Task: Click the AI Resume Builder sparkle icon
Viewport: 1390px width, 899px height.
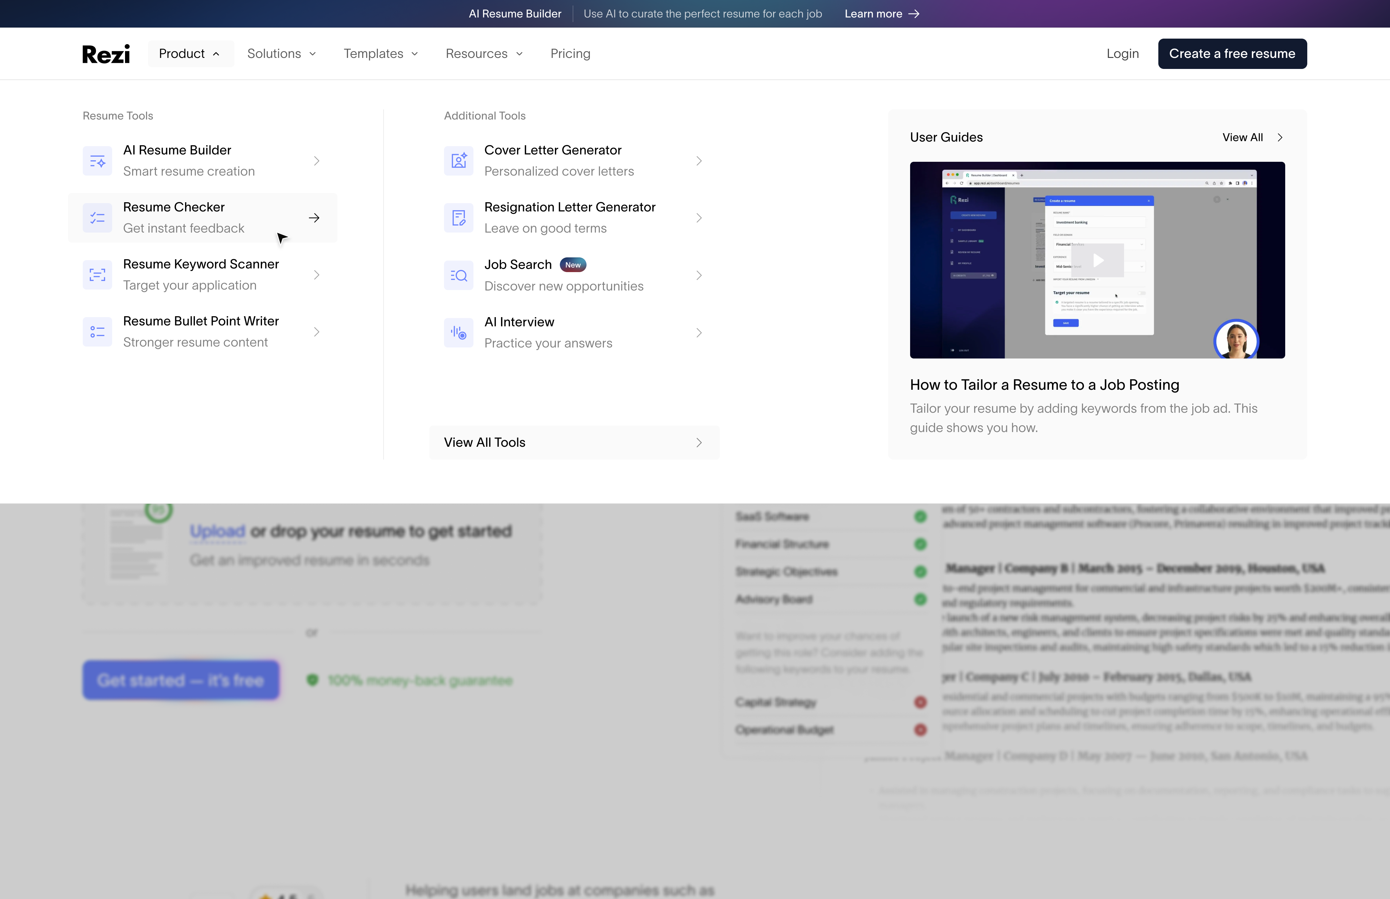Action: click(97, 161)
